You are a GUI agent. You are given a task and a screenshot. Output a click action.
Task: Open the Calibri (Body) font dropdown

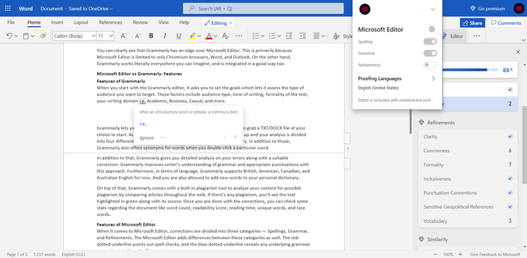[x=74, y=36]
